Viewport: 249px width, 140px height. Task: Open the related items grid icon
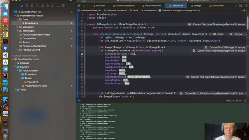coord(79,6)
